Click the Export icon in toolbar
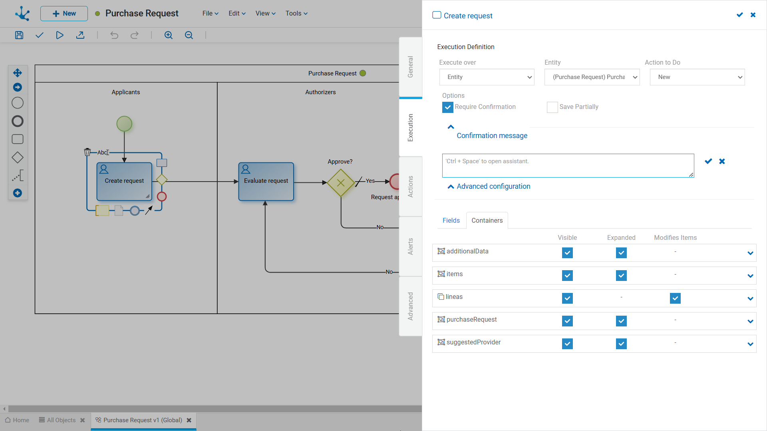The image size is (767, 431). point(80,35)
